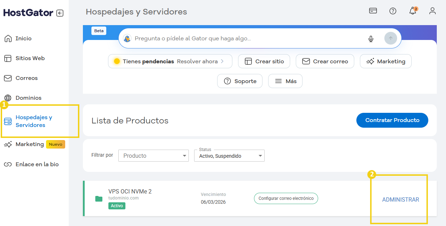Click the help question mark icon

coord(393,11)
